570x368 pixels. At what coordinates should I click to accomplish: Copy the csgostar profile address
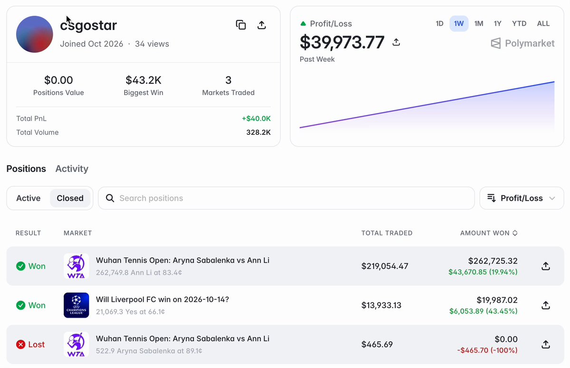pyautogui.click(x=241, y=25)
